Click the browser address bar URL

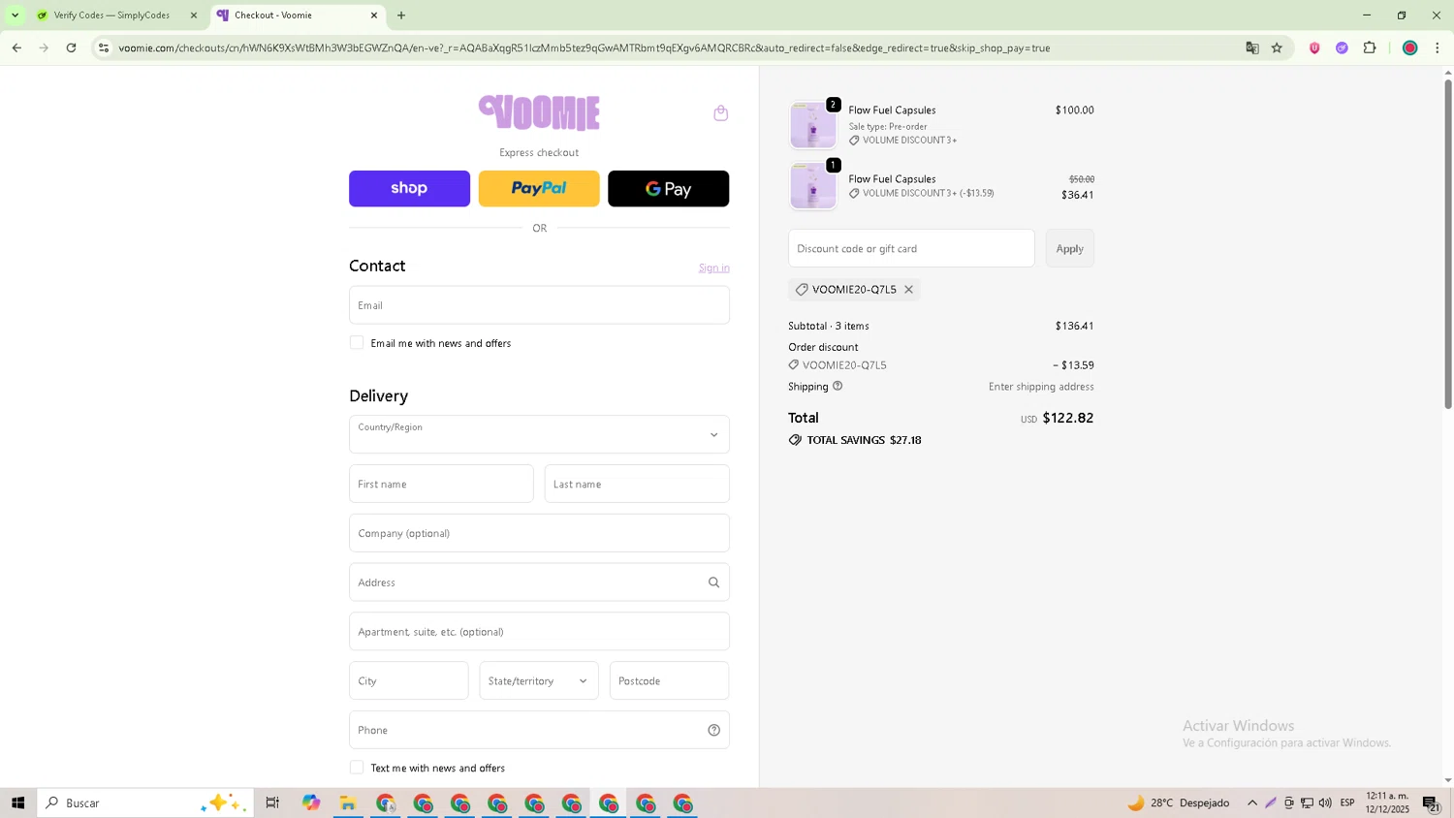[585, 47]
